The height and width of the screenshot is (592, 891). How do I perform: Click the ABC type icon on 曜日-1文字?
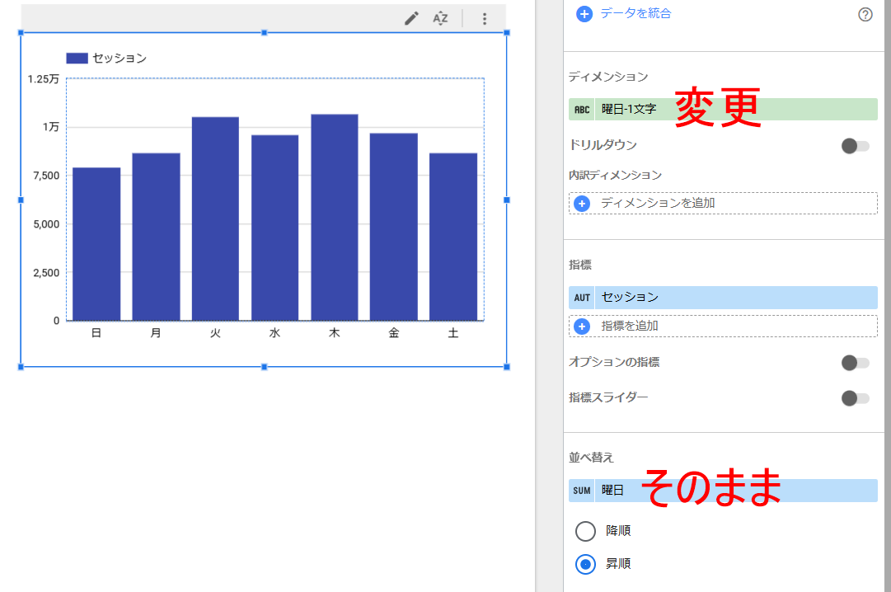pos(582,110)
